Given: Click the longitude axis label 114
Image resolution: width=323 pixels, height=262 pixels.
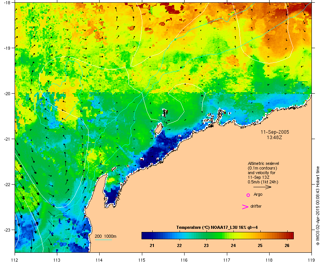Looking at the screenshot, I should click(99, 260).
